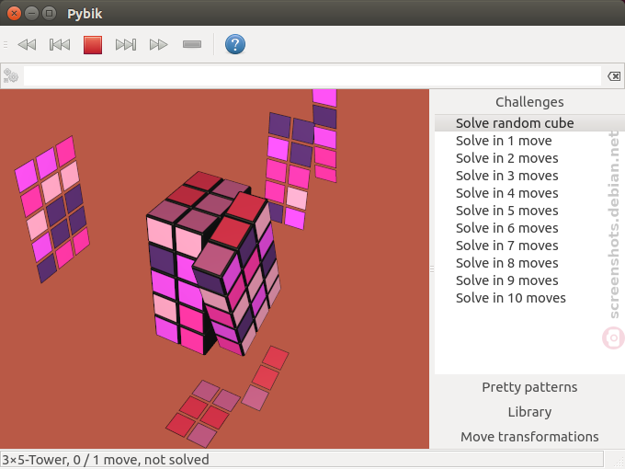Image resolution: width=625 pixels, height=469 pixels.
Task: Choose Solve in 4 moves
Action: coord(529,193)
